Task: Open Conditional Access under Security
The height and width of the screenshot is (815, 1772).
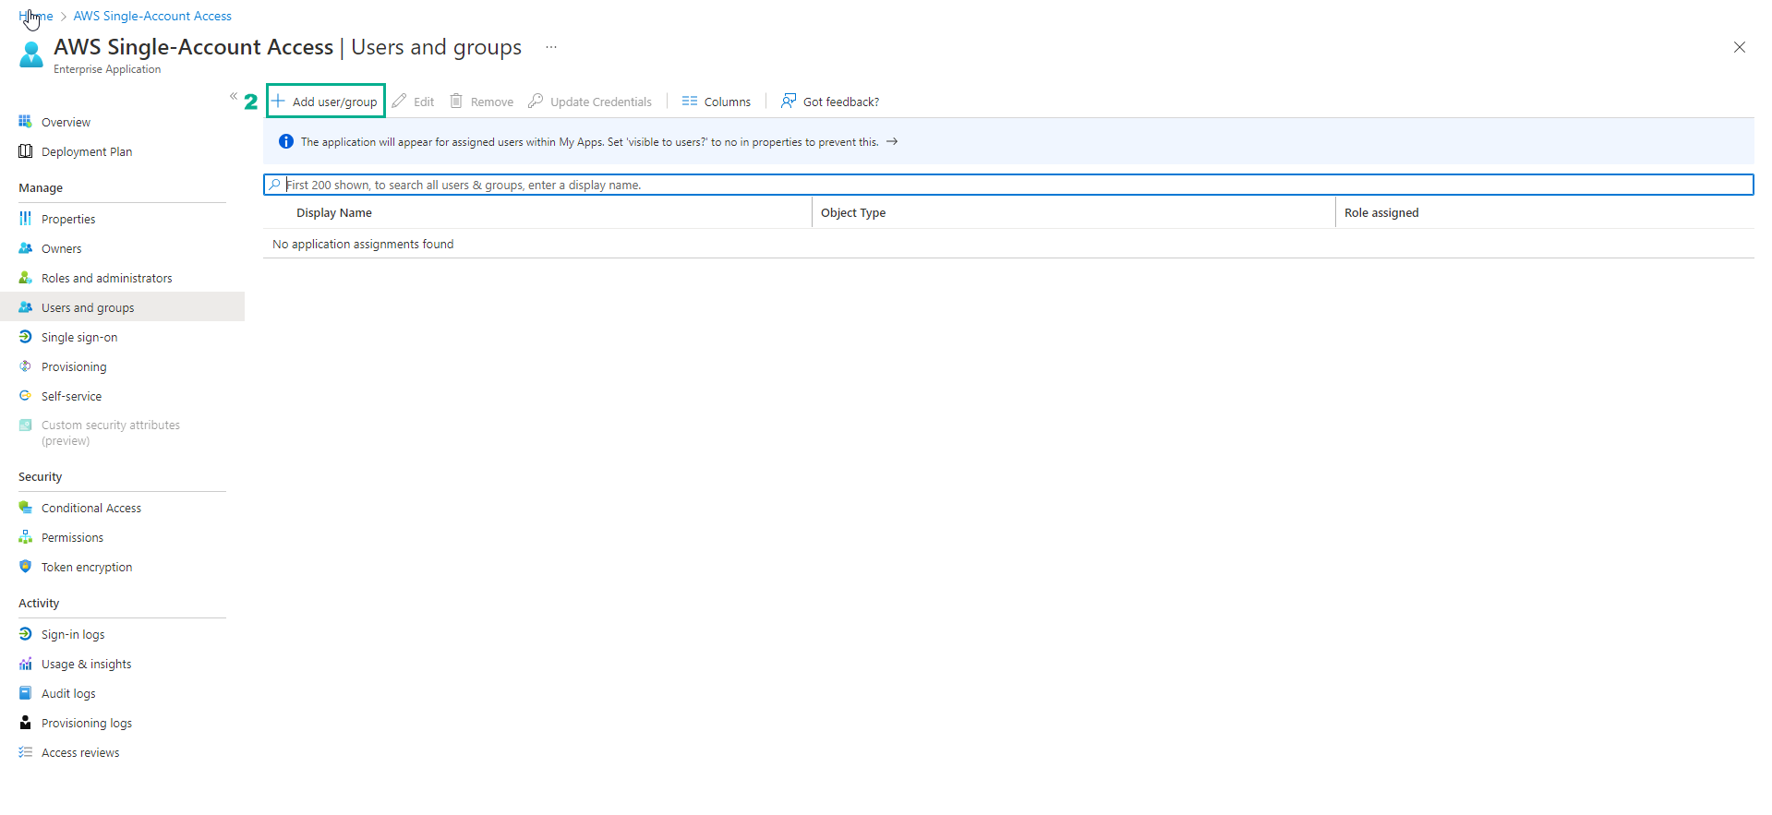Action: point(91,508)
